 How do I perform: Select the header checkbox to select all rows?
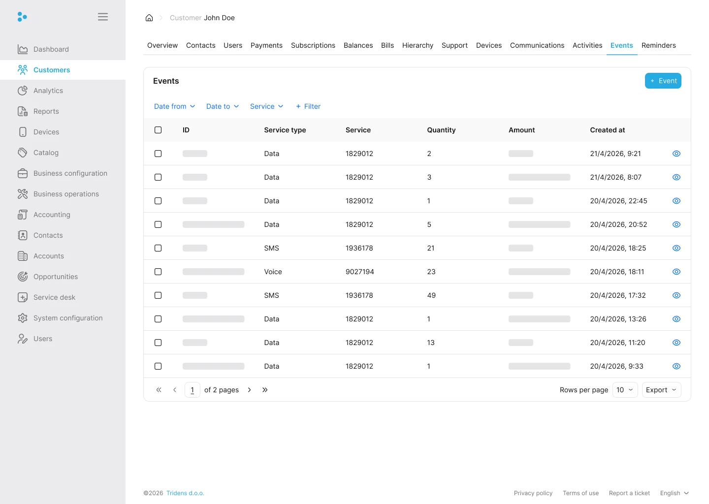[158, 130]
